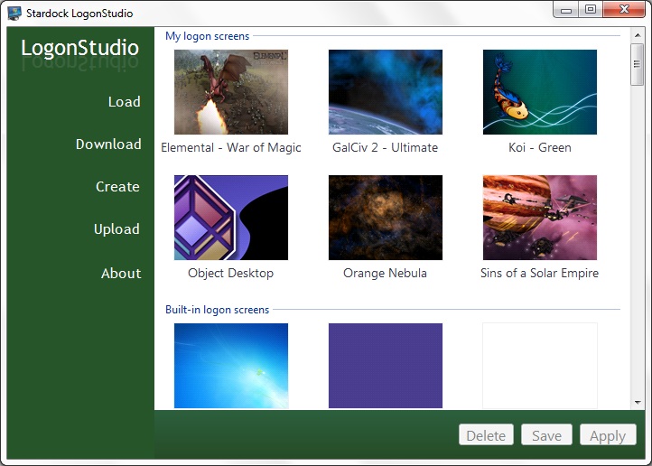Image resolution: width=652 pixels, height=466 pixels.
Task: Choose the Sins of a Solar Empire thumbnail
Action: point(540,218)
